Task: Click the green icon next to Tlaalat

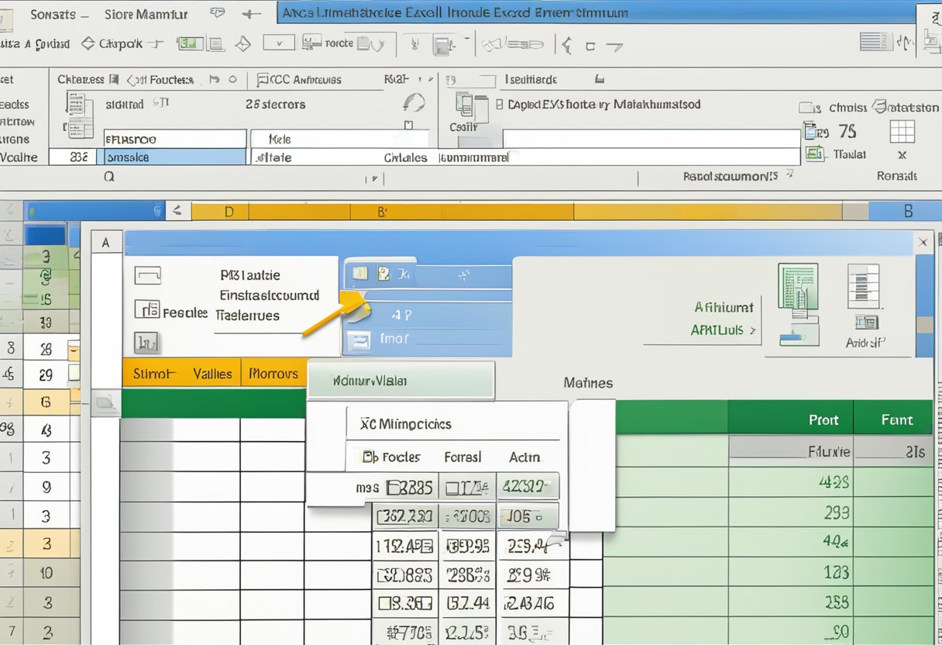Action: [814, 154]
